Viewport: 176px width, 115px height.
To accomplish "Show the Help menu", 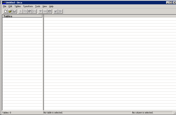I will pos(51,6).
